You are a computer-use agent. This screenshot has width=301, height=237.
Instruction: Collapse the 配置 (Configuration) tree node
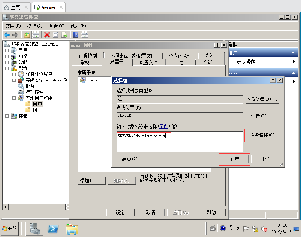[x=7, y=68]
